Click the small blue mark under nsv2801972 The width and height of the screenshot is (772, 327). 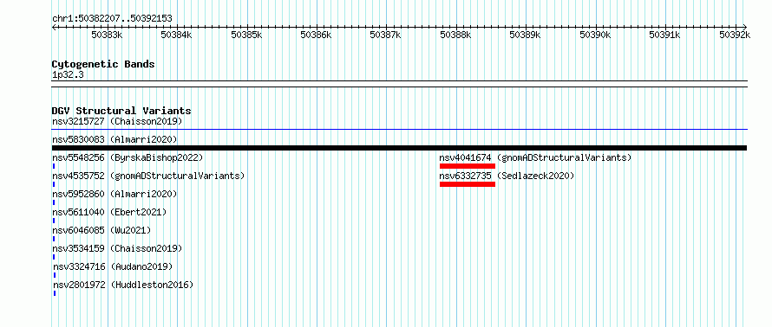point(54,293)
